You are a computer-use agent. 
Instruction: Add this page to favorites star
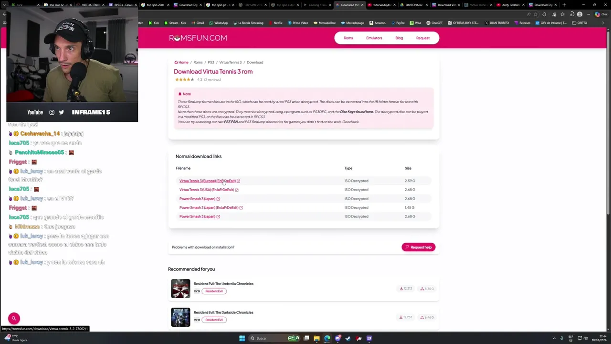click(x=536, y=14)
